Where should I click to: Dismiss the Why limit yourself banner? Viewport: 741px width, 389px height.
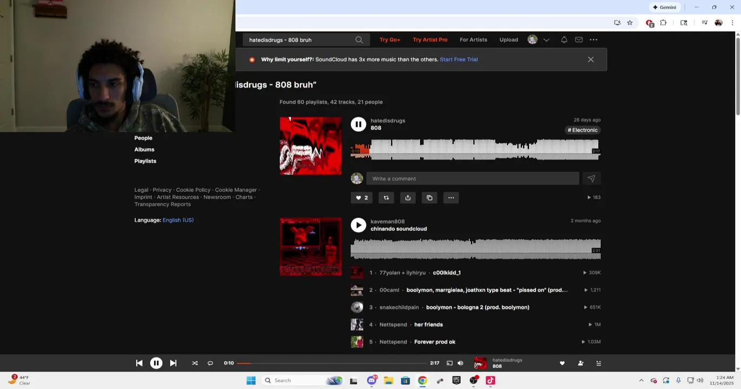591,59
